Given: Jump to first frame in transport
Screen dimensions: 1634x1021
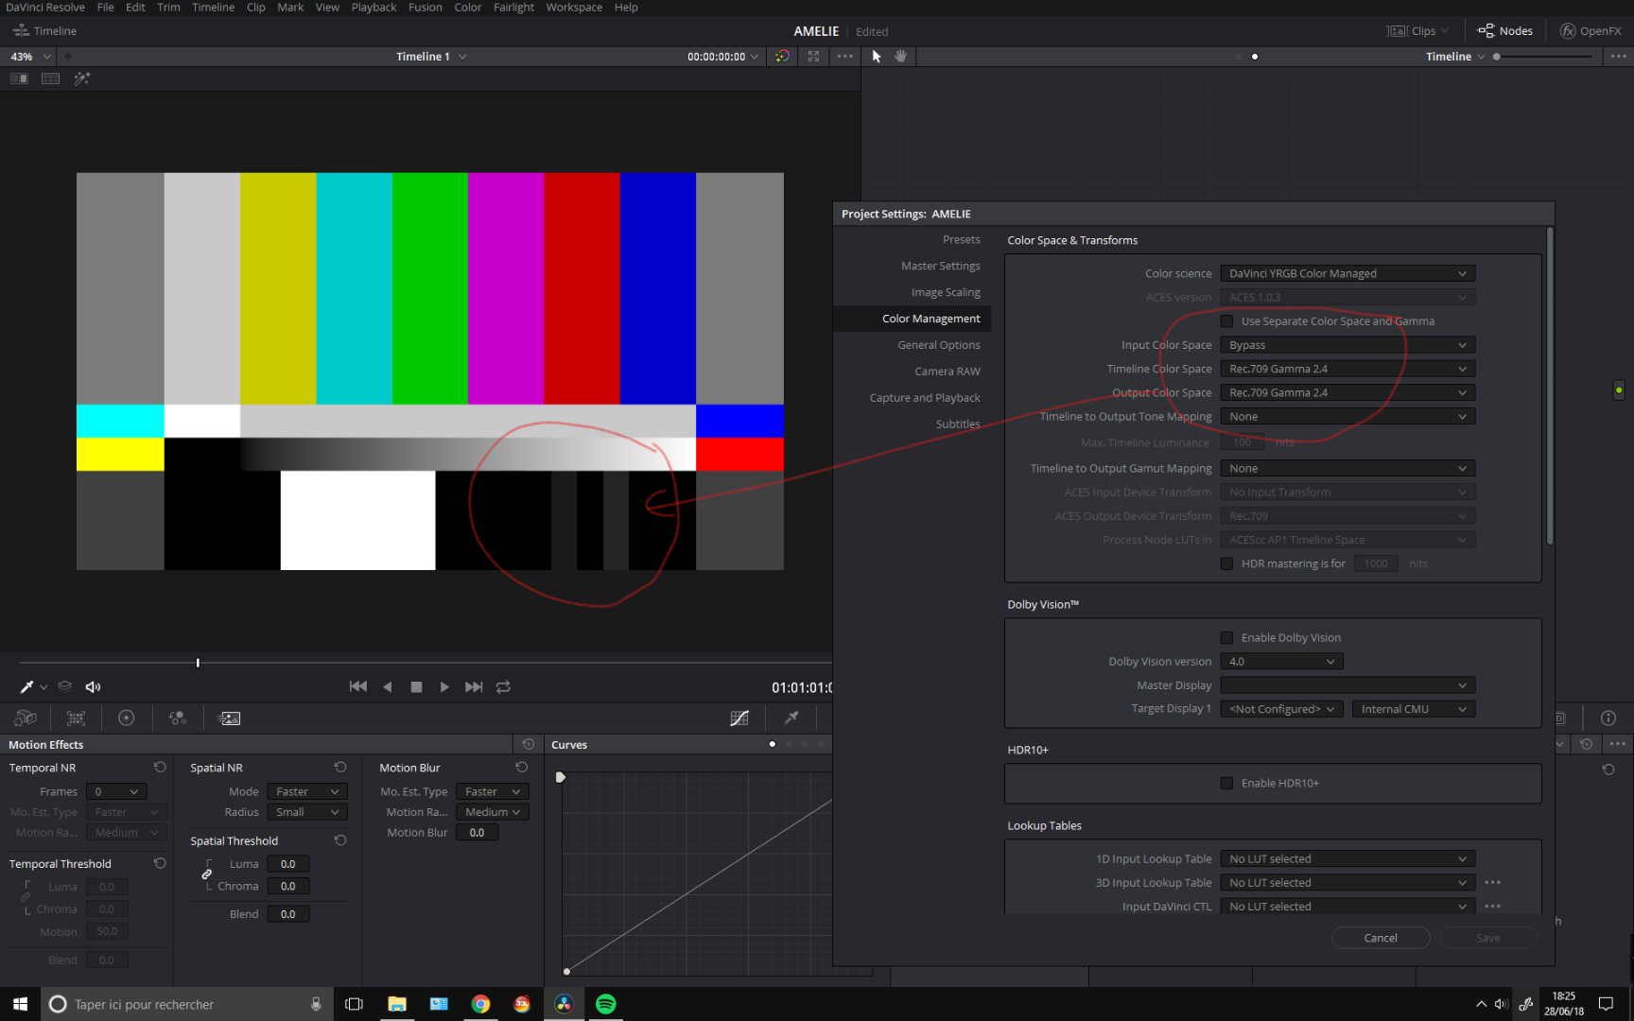Looking at the screenshot, I should (x=358, y=687).
